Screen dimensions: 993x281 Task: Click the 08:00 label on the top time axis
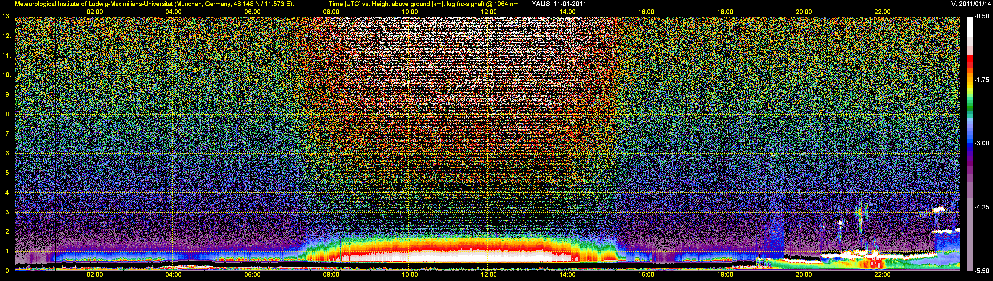331,12
